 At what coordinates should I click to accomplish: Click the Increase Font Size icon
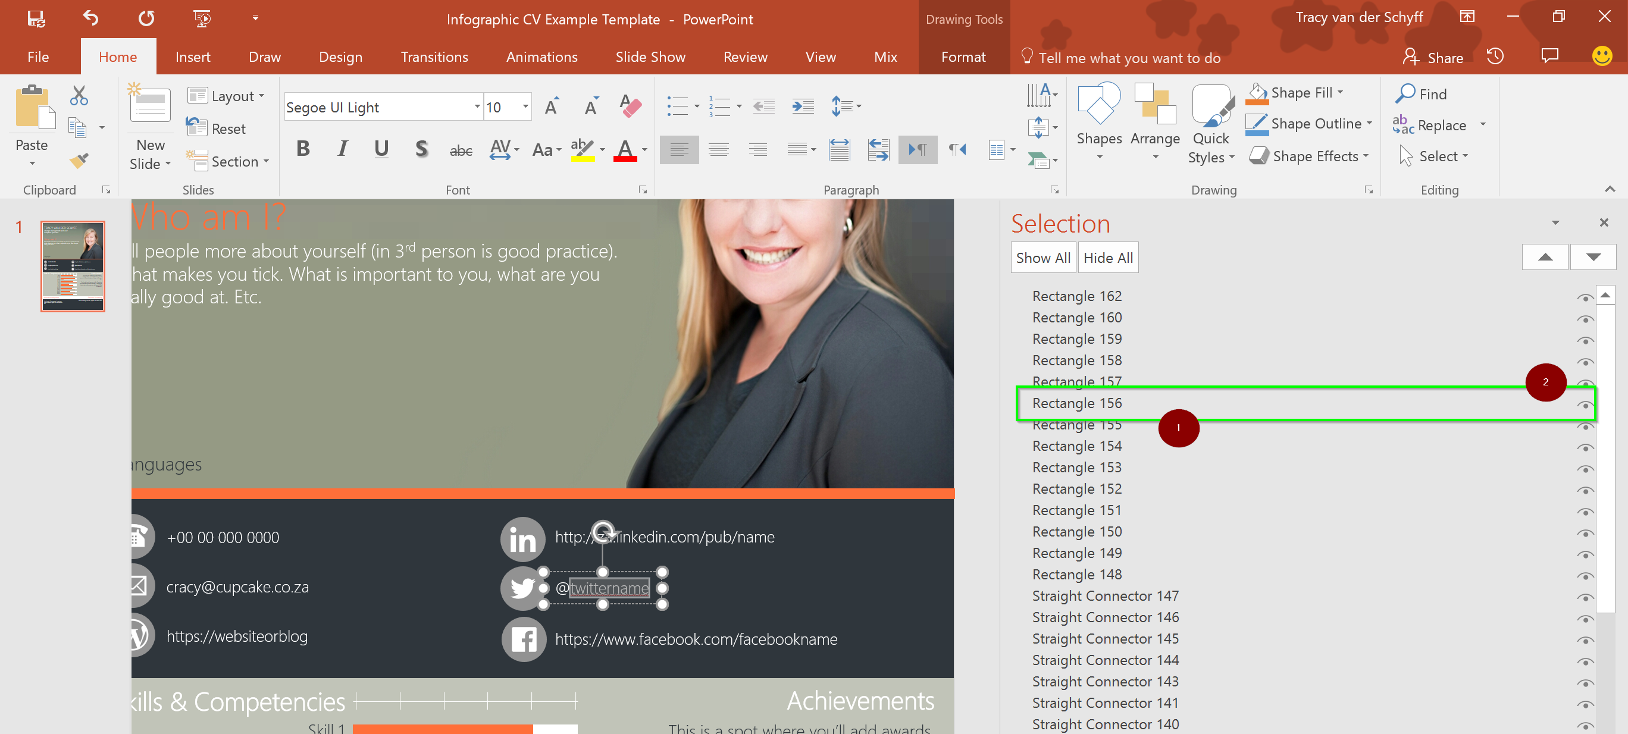pos(551,106)
